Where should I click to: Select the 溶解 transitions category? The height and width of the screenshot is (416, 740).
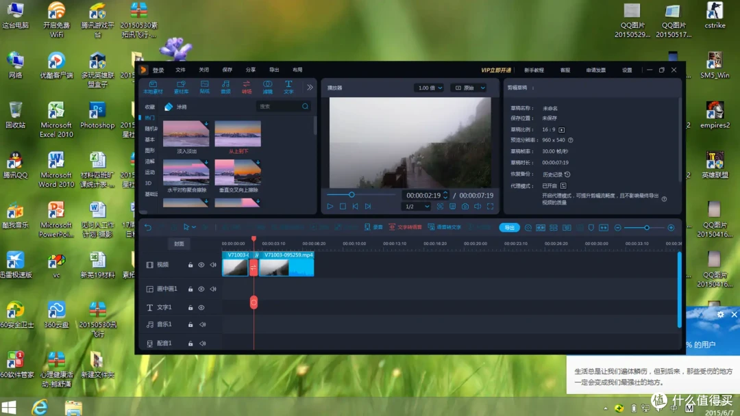click(x=149, y=161)
